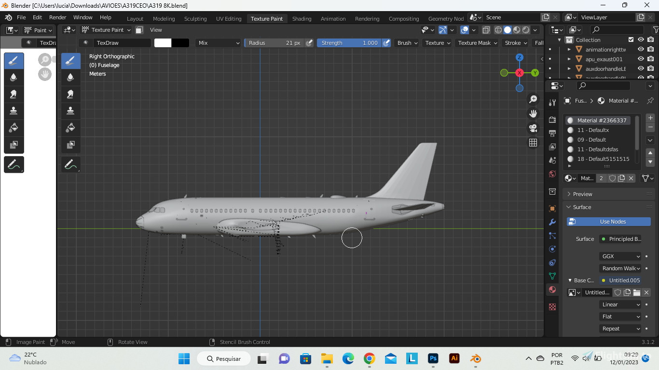Open the Mix blend mode dropdown
This screenshot has width=659, height=370.
click(x=218, y=43)
